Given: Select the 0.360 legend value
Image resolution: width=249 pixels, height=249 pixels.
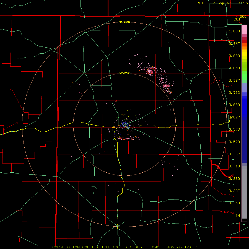Looking at the screenshot, I should click(234, 179).
